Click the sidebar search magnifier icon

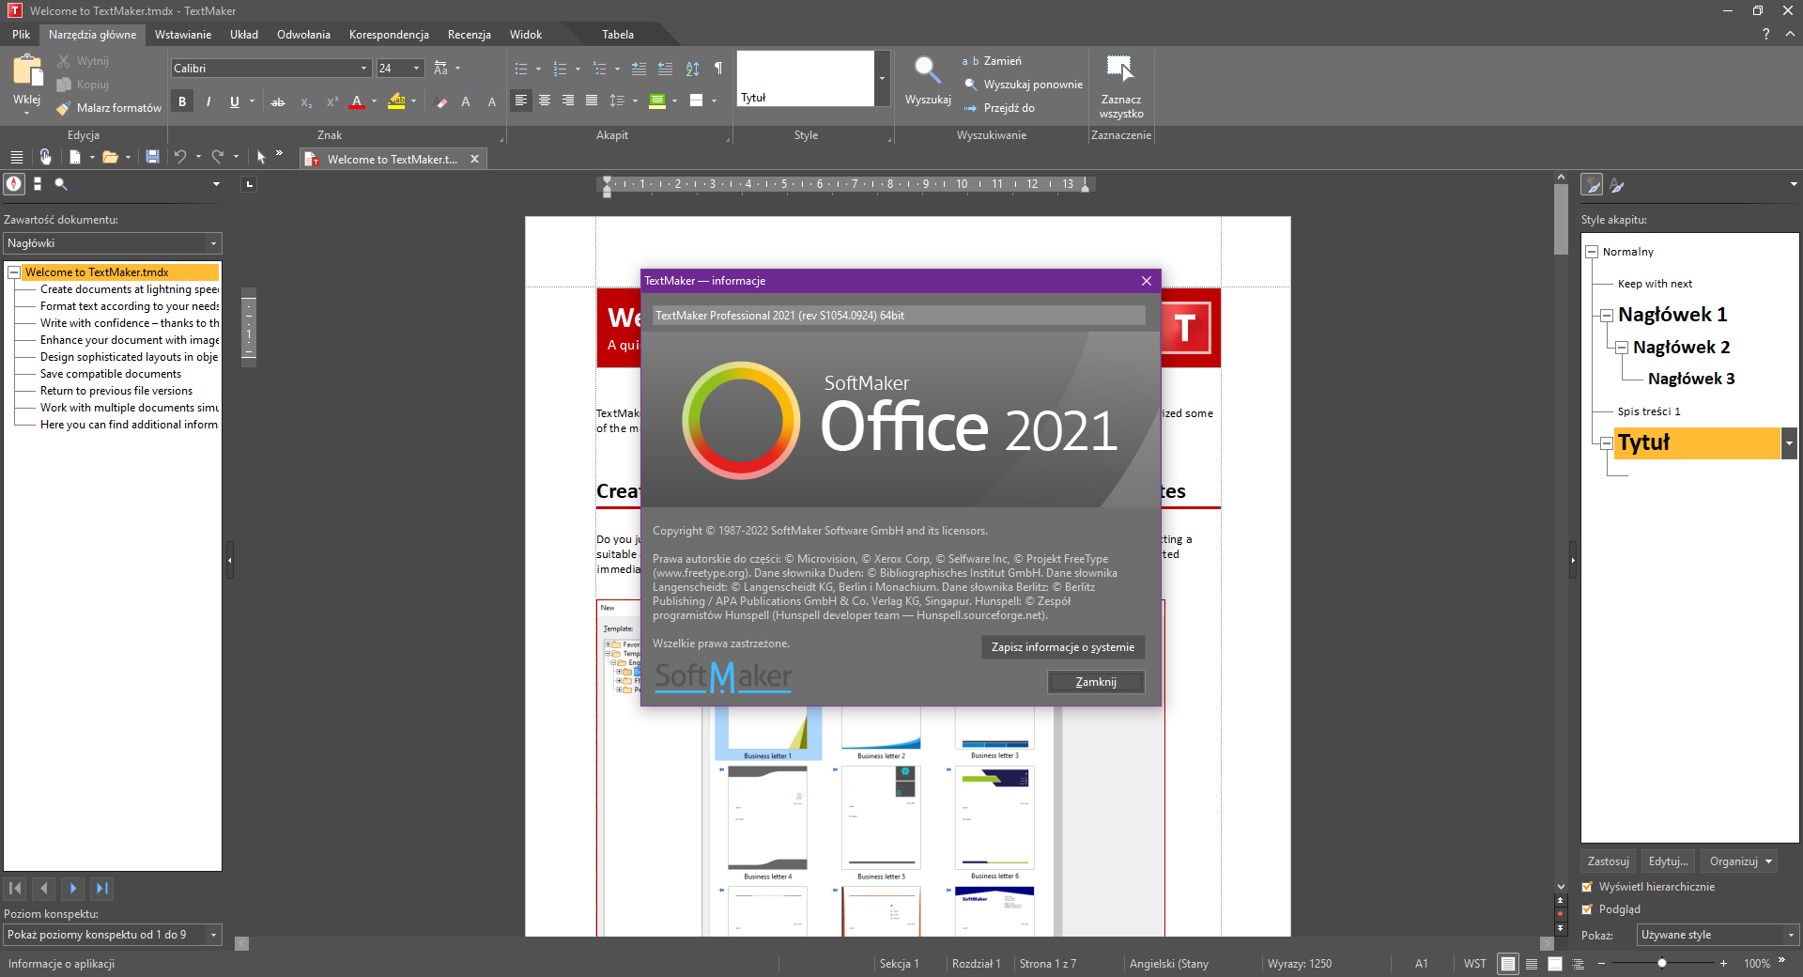coord(61,184)
